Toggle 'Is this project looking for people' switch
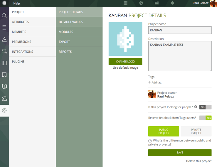The height and width of the screenshot is (167, 217). 205,107
